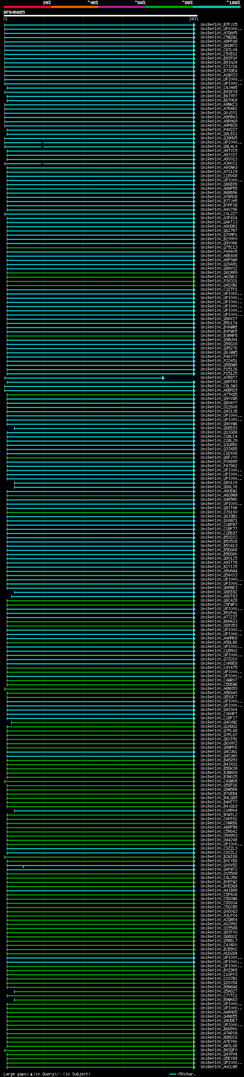
Task: Click hit name UniRef100_A7S1I9
Action: tap(219, 172)
